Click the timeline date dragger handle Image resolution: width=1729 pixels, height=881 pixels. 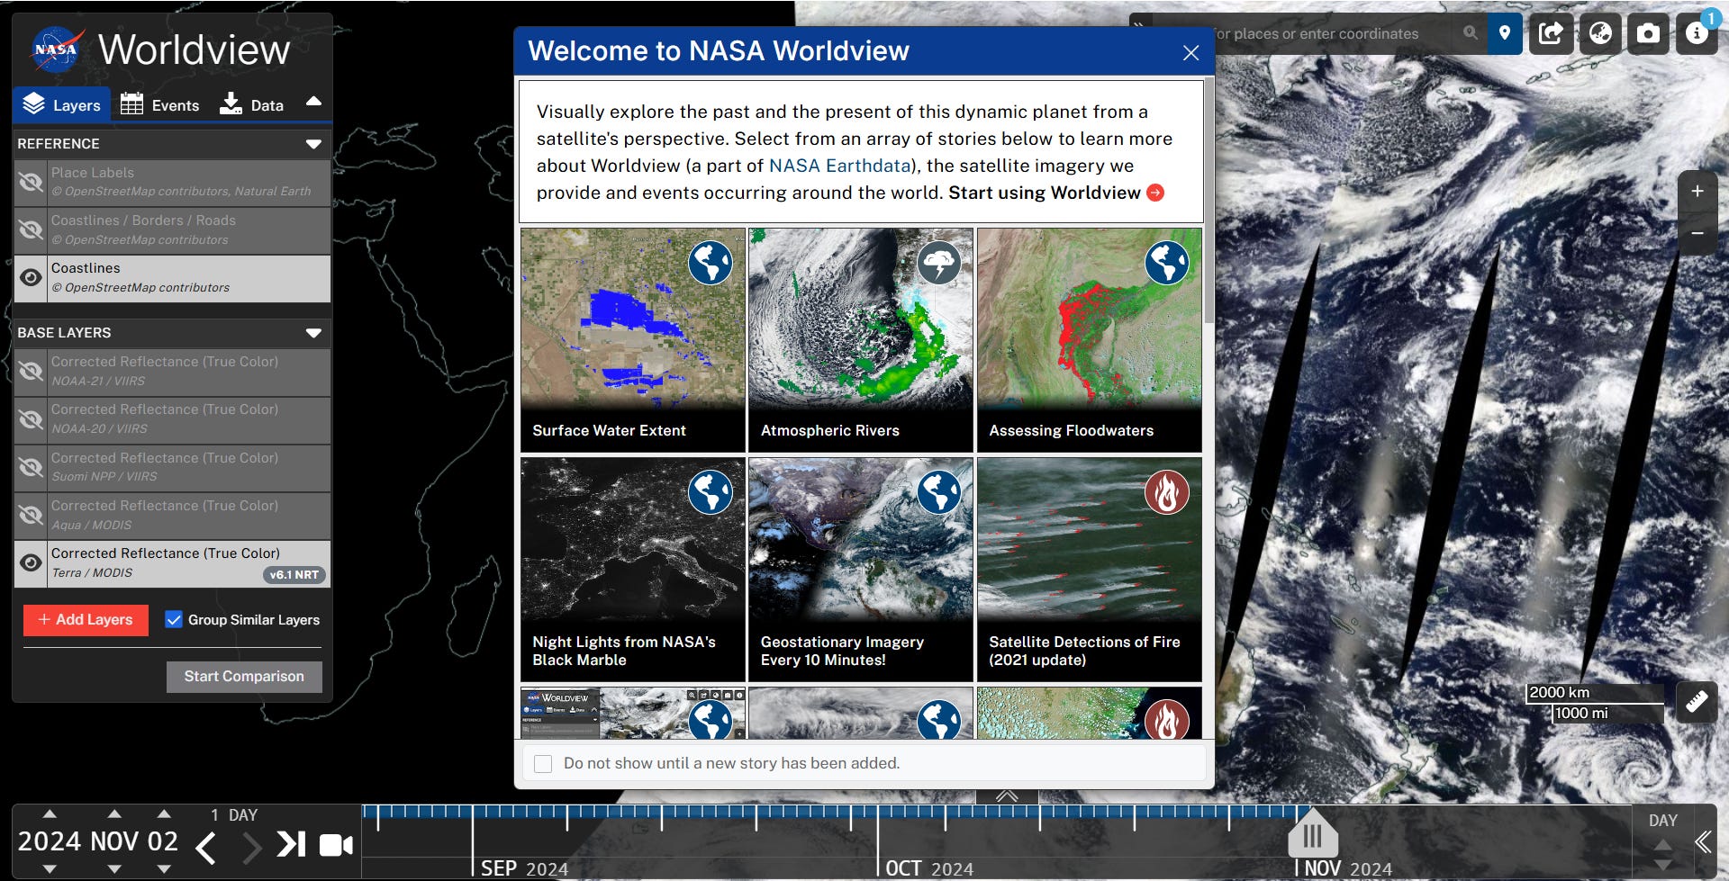1312,834
